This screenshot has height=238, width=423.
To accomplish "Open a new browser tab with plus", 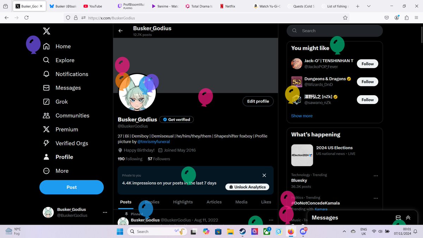I will click(x=358, y=6).
